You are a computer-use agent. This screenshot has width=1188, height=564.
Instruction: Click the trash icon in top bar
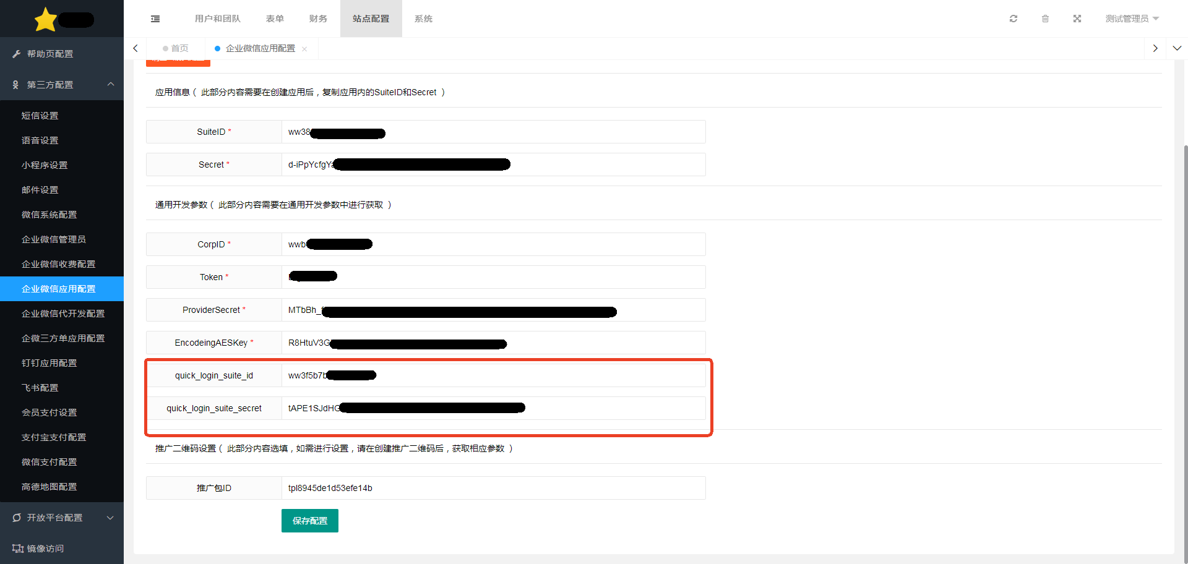(x=1045, y=19)
